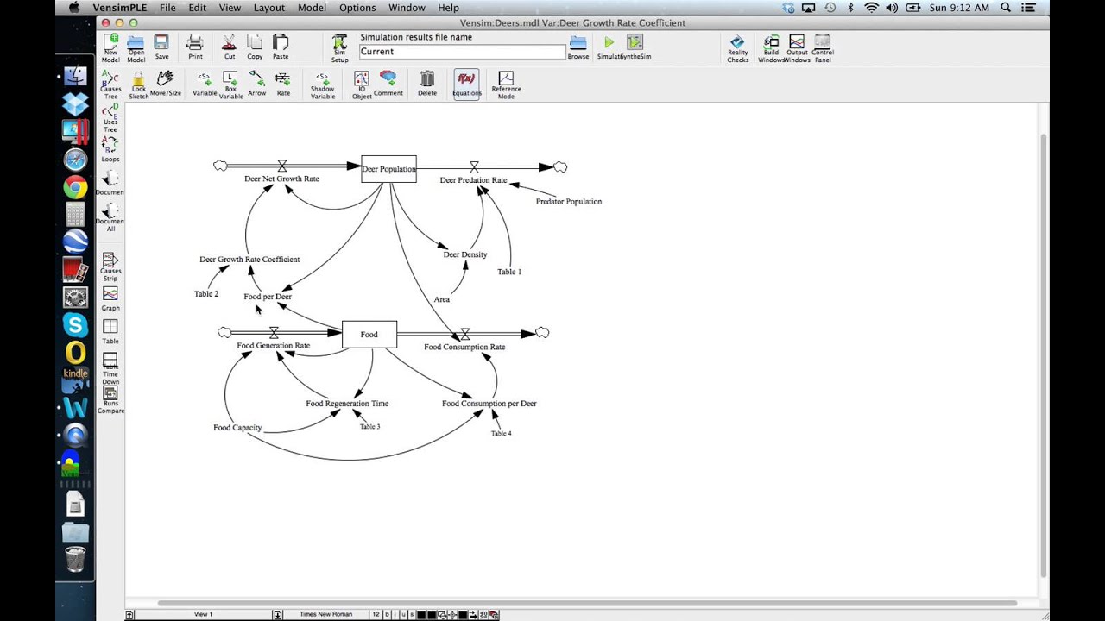Click the Paste toolbar icon
The image size is (1105, 621).
point(281,47)
